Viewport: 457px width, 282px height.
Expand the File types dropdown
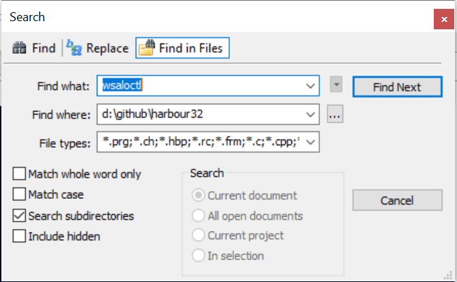[311, 142]
